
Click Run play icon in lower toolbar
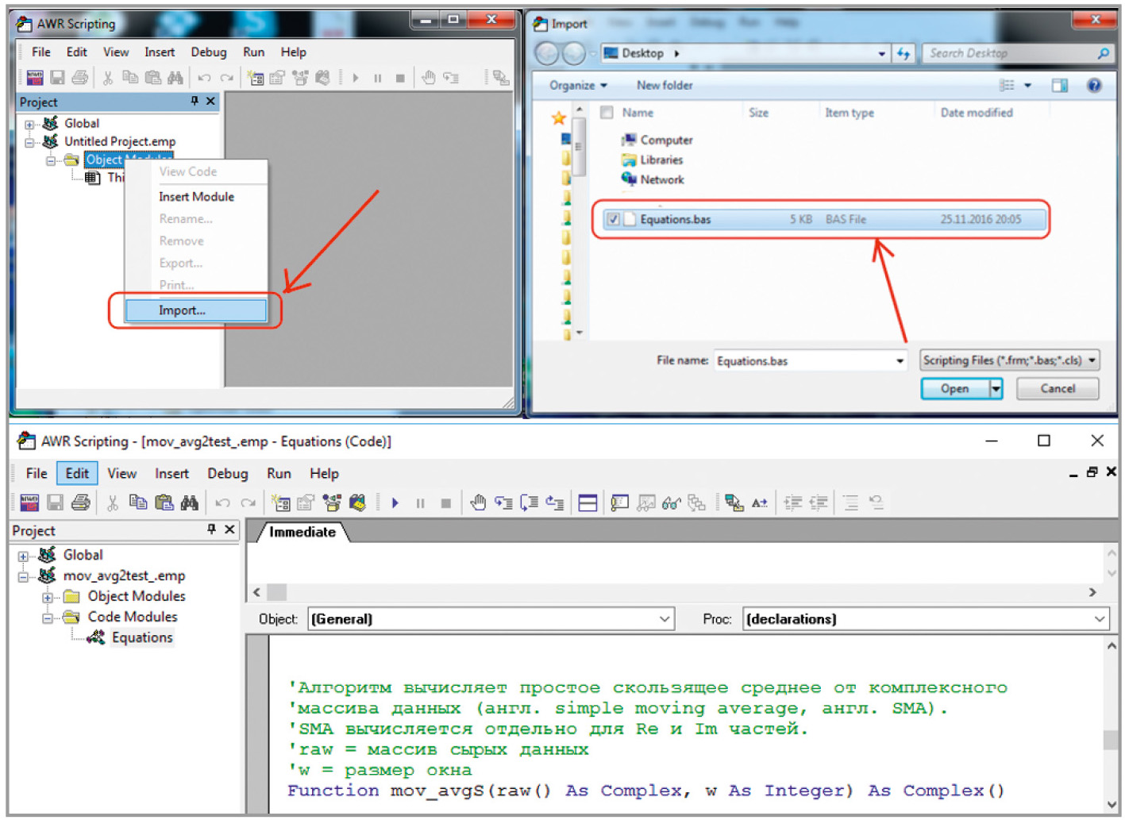tap(395, 502)
